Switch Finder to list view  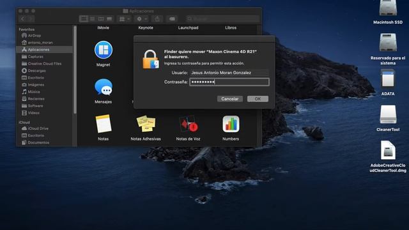(92, 19)
